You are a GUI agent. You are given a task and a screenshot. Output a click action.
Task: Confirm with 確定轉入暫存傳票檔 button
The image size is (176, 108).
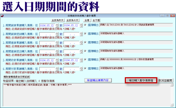click(141, 80)
